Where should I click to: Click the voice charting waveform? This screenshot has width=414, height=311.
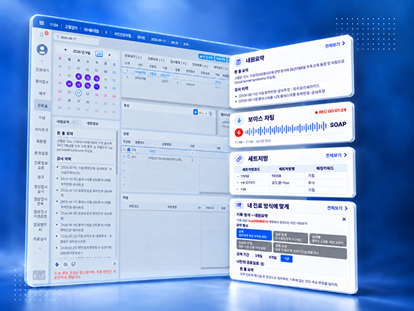click(286, 128)
